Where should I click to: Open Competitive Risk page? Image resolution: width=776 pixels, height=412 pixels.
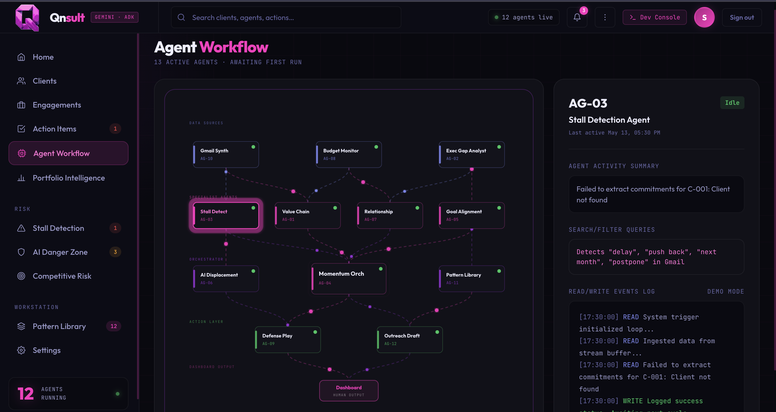tap(69, 276)
